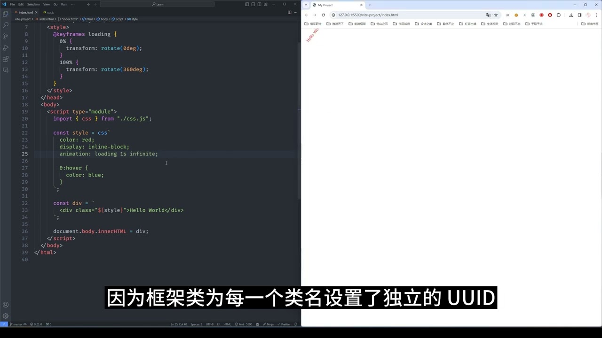Open errors and warnings count in status bar
The width and height of the screenshot is (602, 338).
point(36,324)
